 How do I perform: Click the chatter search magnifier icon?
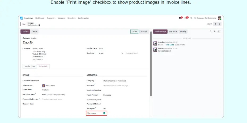pyautogui.click(x=211, y=31)
